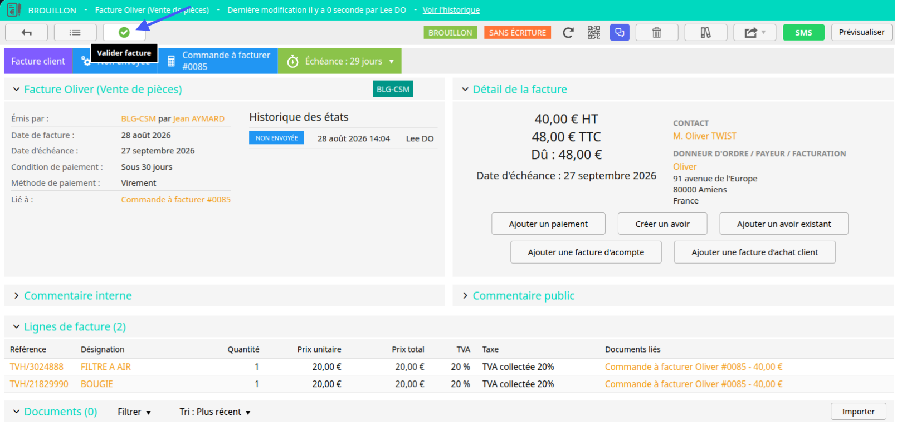Viewport: 897px width, 426px height.
Task: Click the Référence column header
Action: point(28,350)
